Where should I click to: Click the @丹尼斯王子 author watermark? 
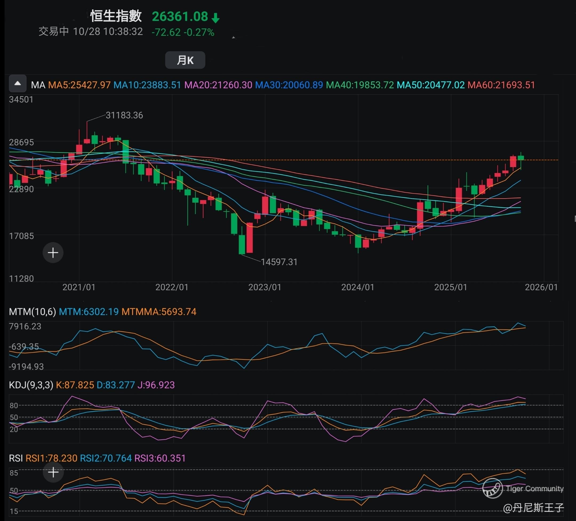coord(533,508)
